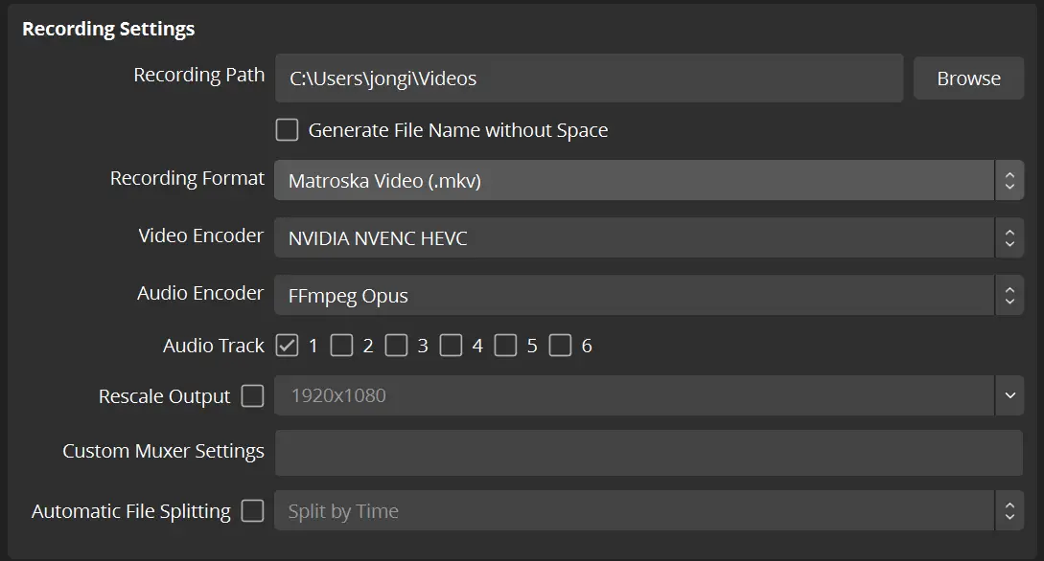1044x561 pixels.
Task: Enable Generate File Name without Space
Action: click(287, 130)
